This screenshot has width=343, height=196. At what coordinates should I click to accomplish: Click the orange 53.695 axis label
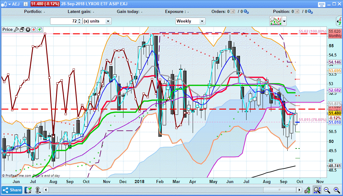[334, 71]
